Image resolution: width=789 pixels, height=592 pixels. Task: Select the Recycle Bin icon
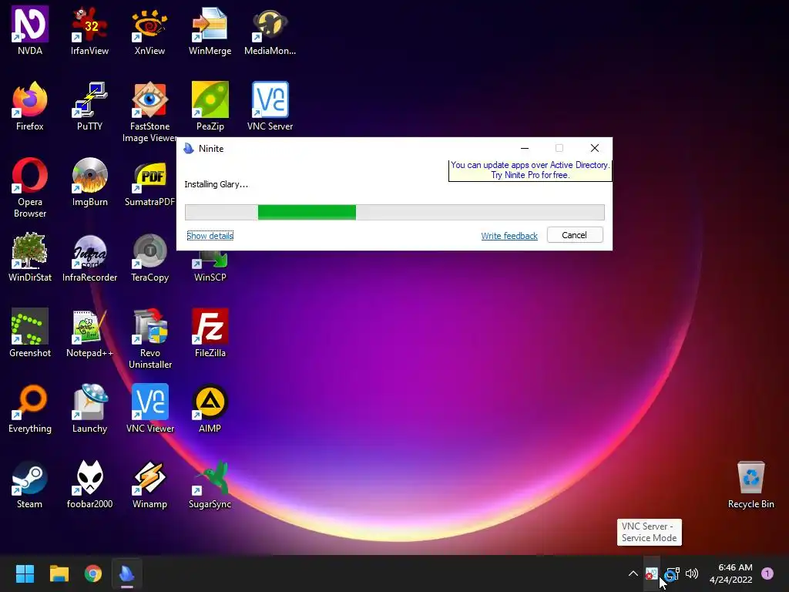[750, 484]
